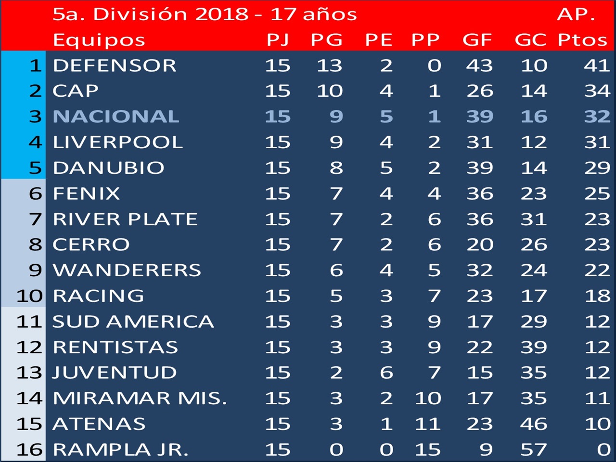Click the PJ column header
The width and height of the screenshot is (616, 462).
click(278, 40)
